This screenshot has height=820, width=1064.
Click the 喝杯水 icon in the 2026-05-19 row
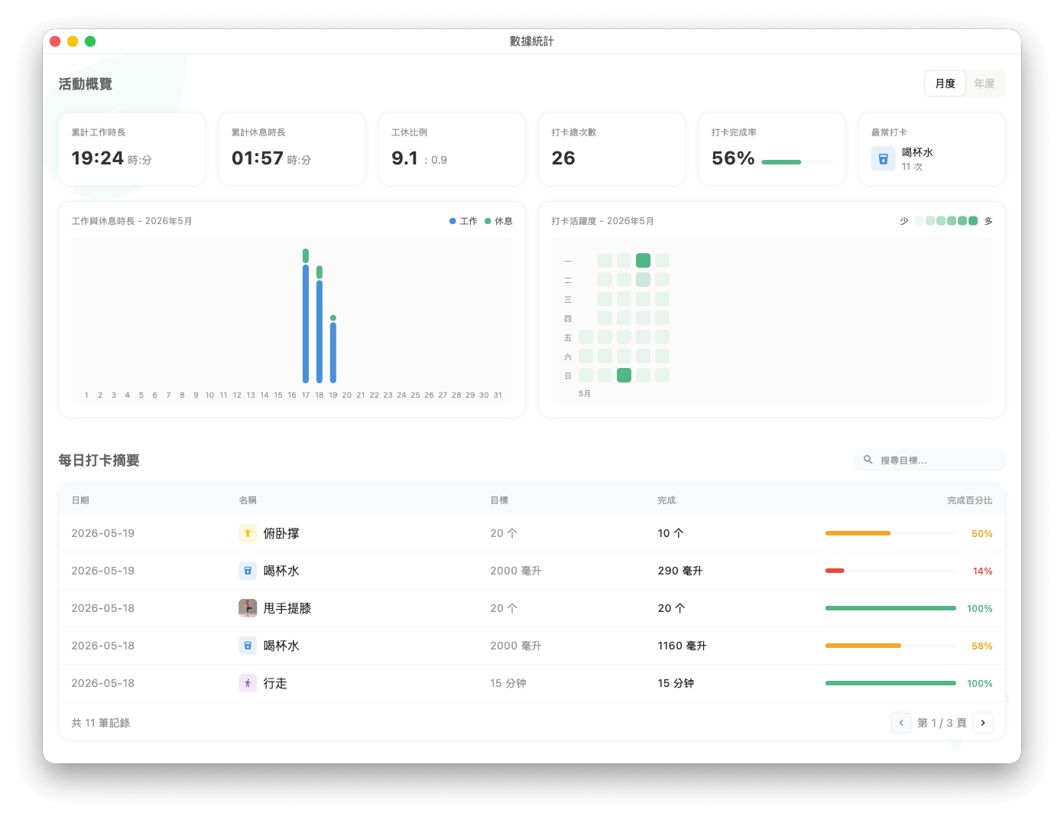pyautogui.click(x=248, y=571)
